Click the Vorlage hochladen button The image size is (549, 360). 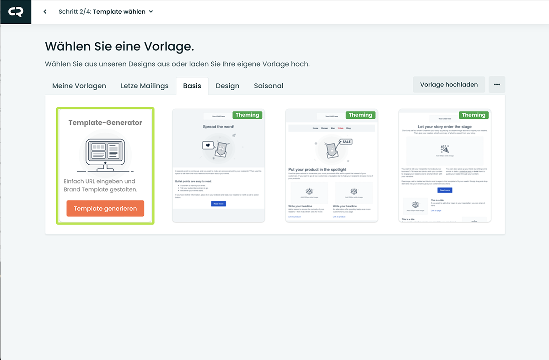(449, 85)
